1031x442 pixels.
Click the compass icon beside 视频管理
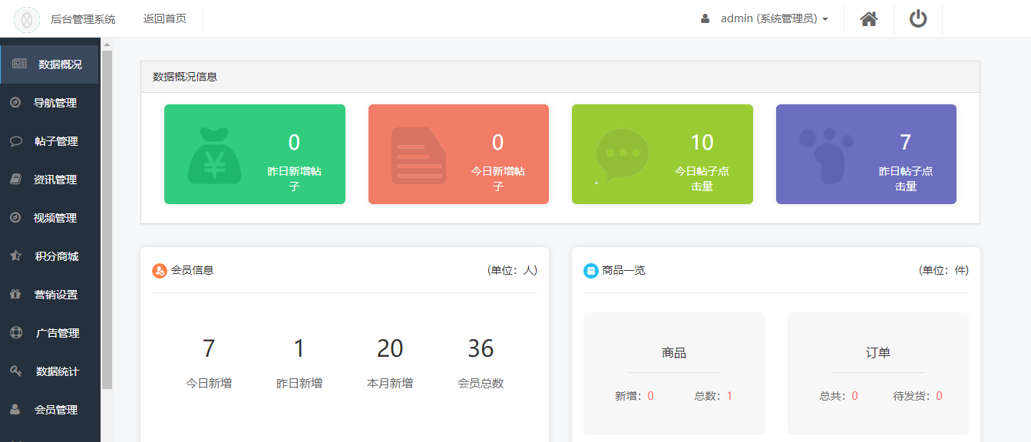point(15,218)
